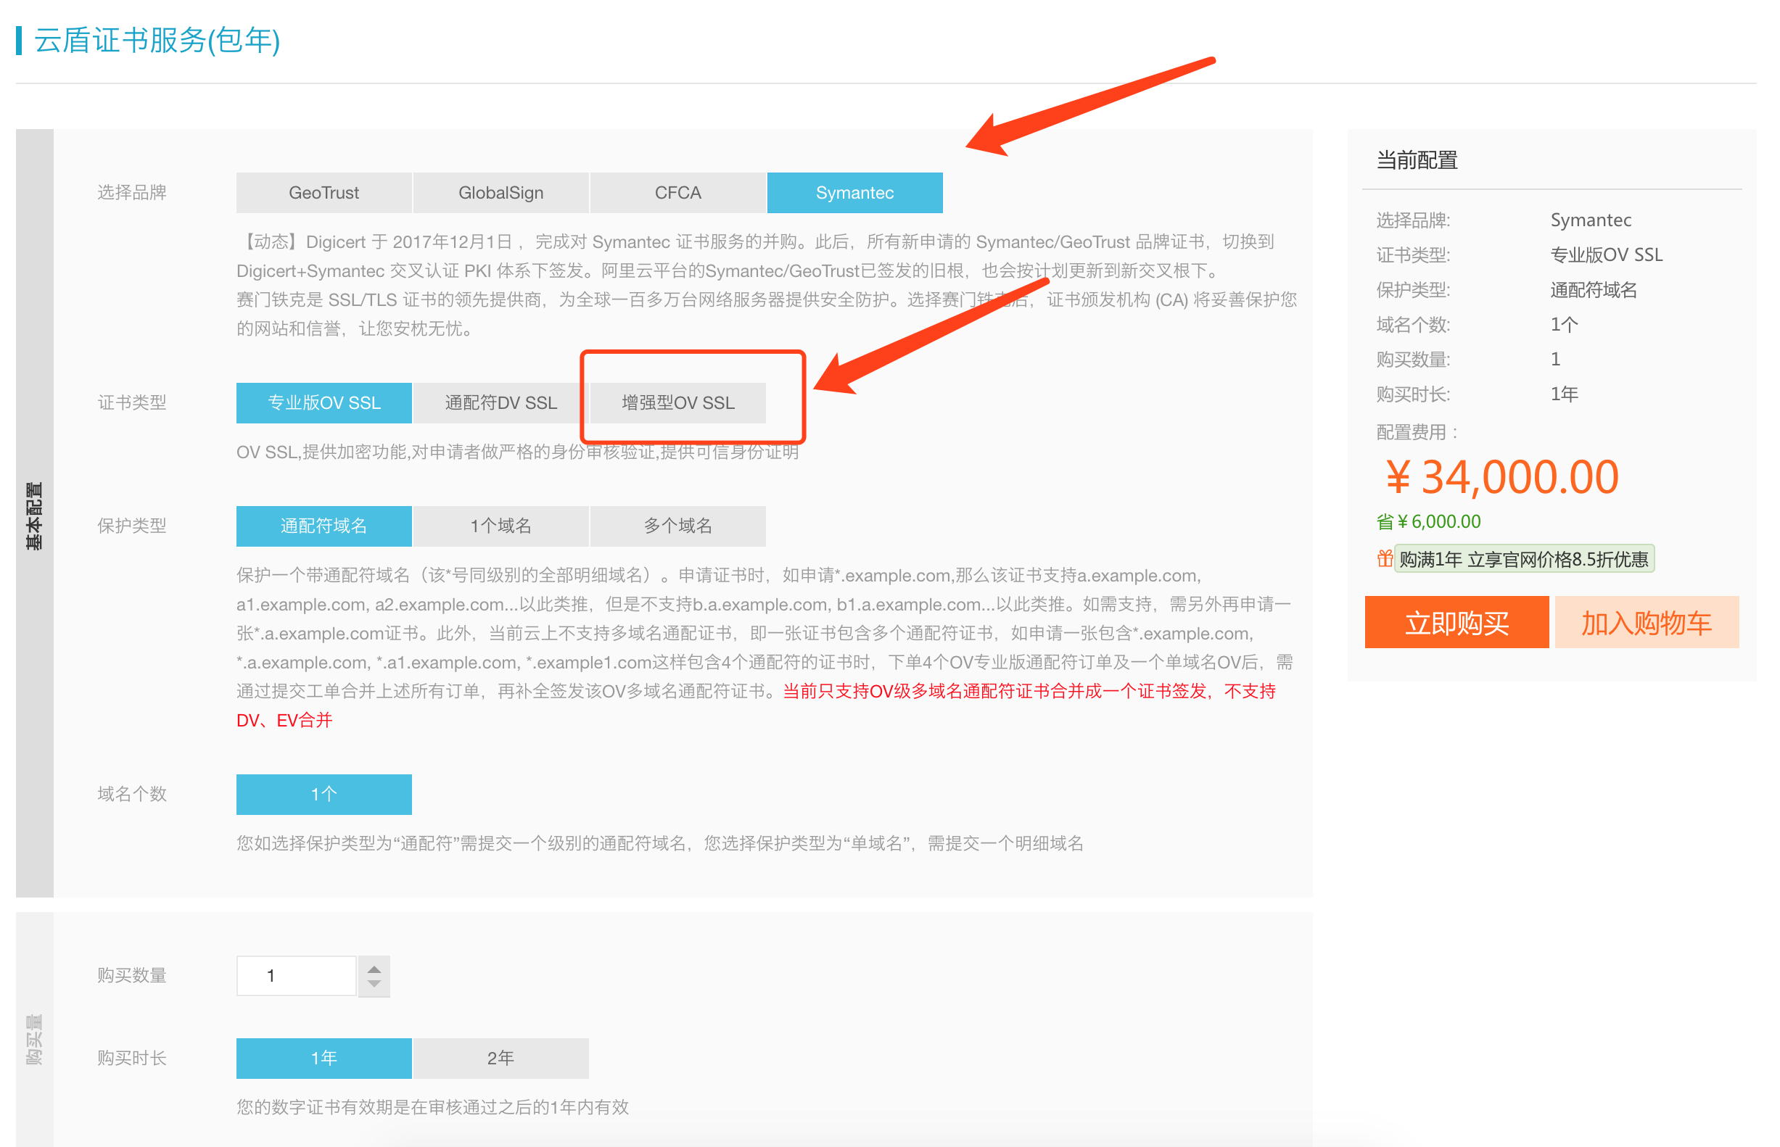The height and width of the screenshot is (1147, 1780).
Task: Select 1个 domain count option
Action: tap(324, 794)
